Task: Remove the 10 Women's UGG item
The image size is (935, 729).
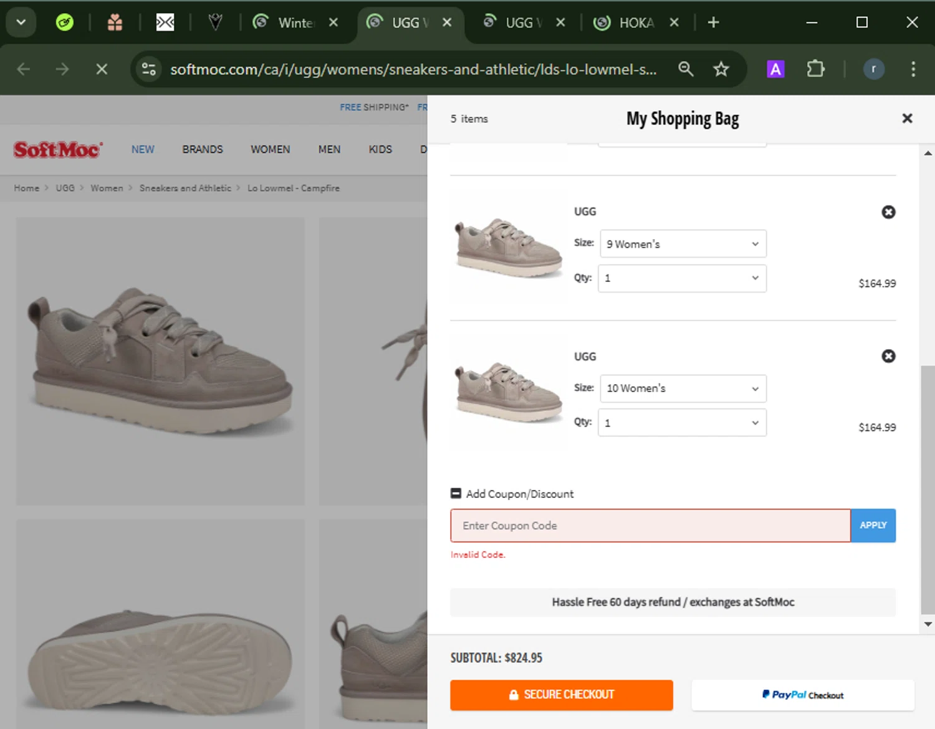Action: click(888, 356)
